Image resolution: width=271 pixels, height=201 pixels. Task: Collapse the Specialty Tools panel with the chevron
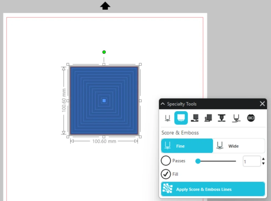click(163, 104)
